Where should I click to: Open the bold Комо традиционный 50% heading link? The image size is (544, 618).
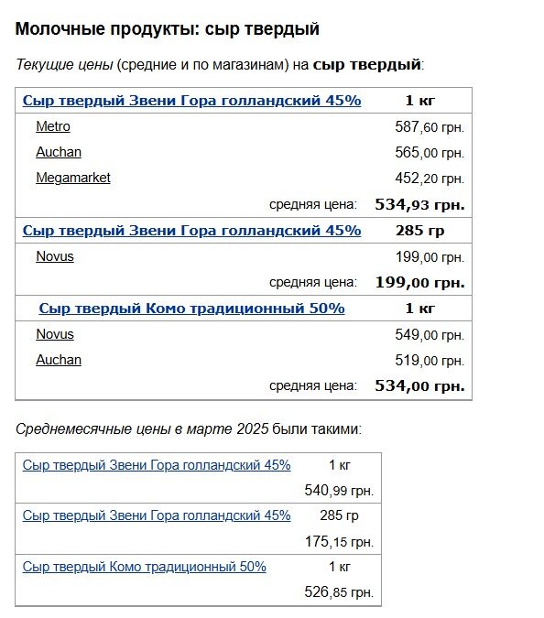[x=191, y=309]
